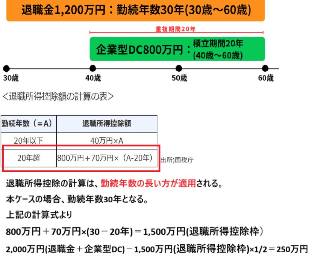Select the timeline dot above 40歳
Image resolution: width=309 pixels, height=256 pixels.
93,68
